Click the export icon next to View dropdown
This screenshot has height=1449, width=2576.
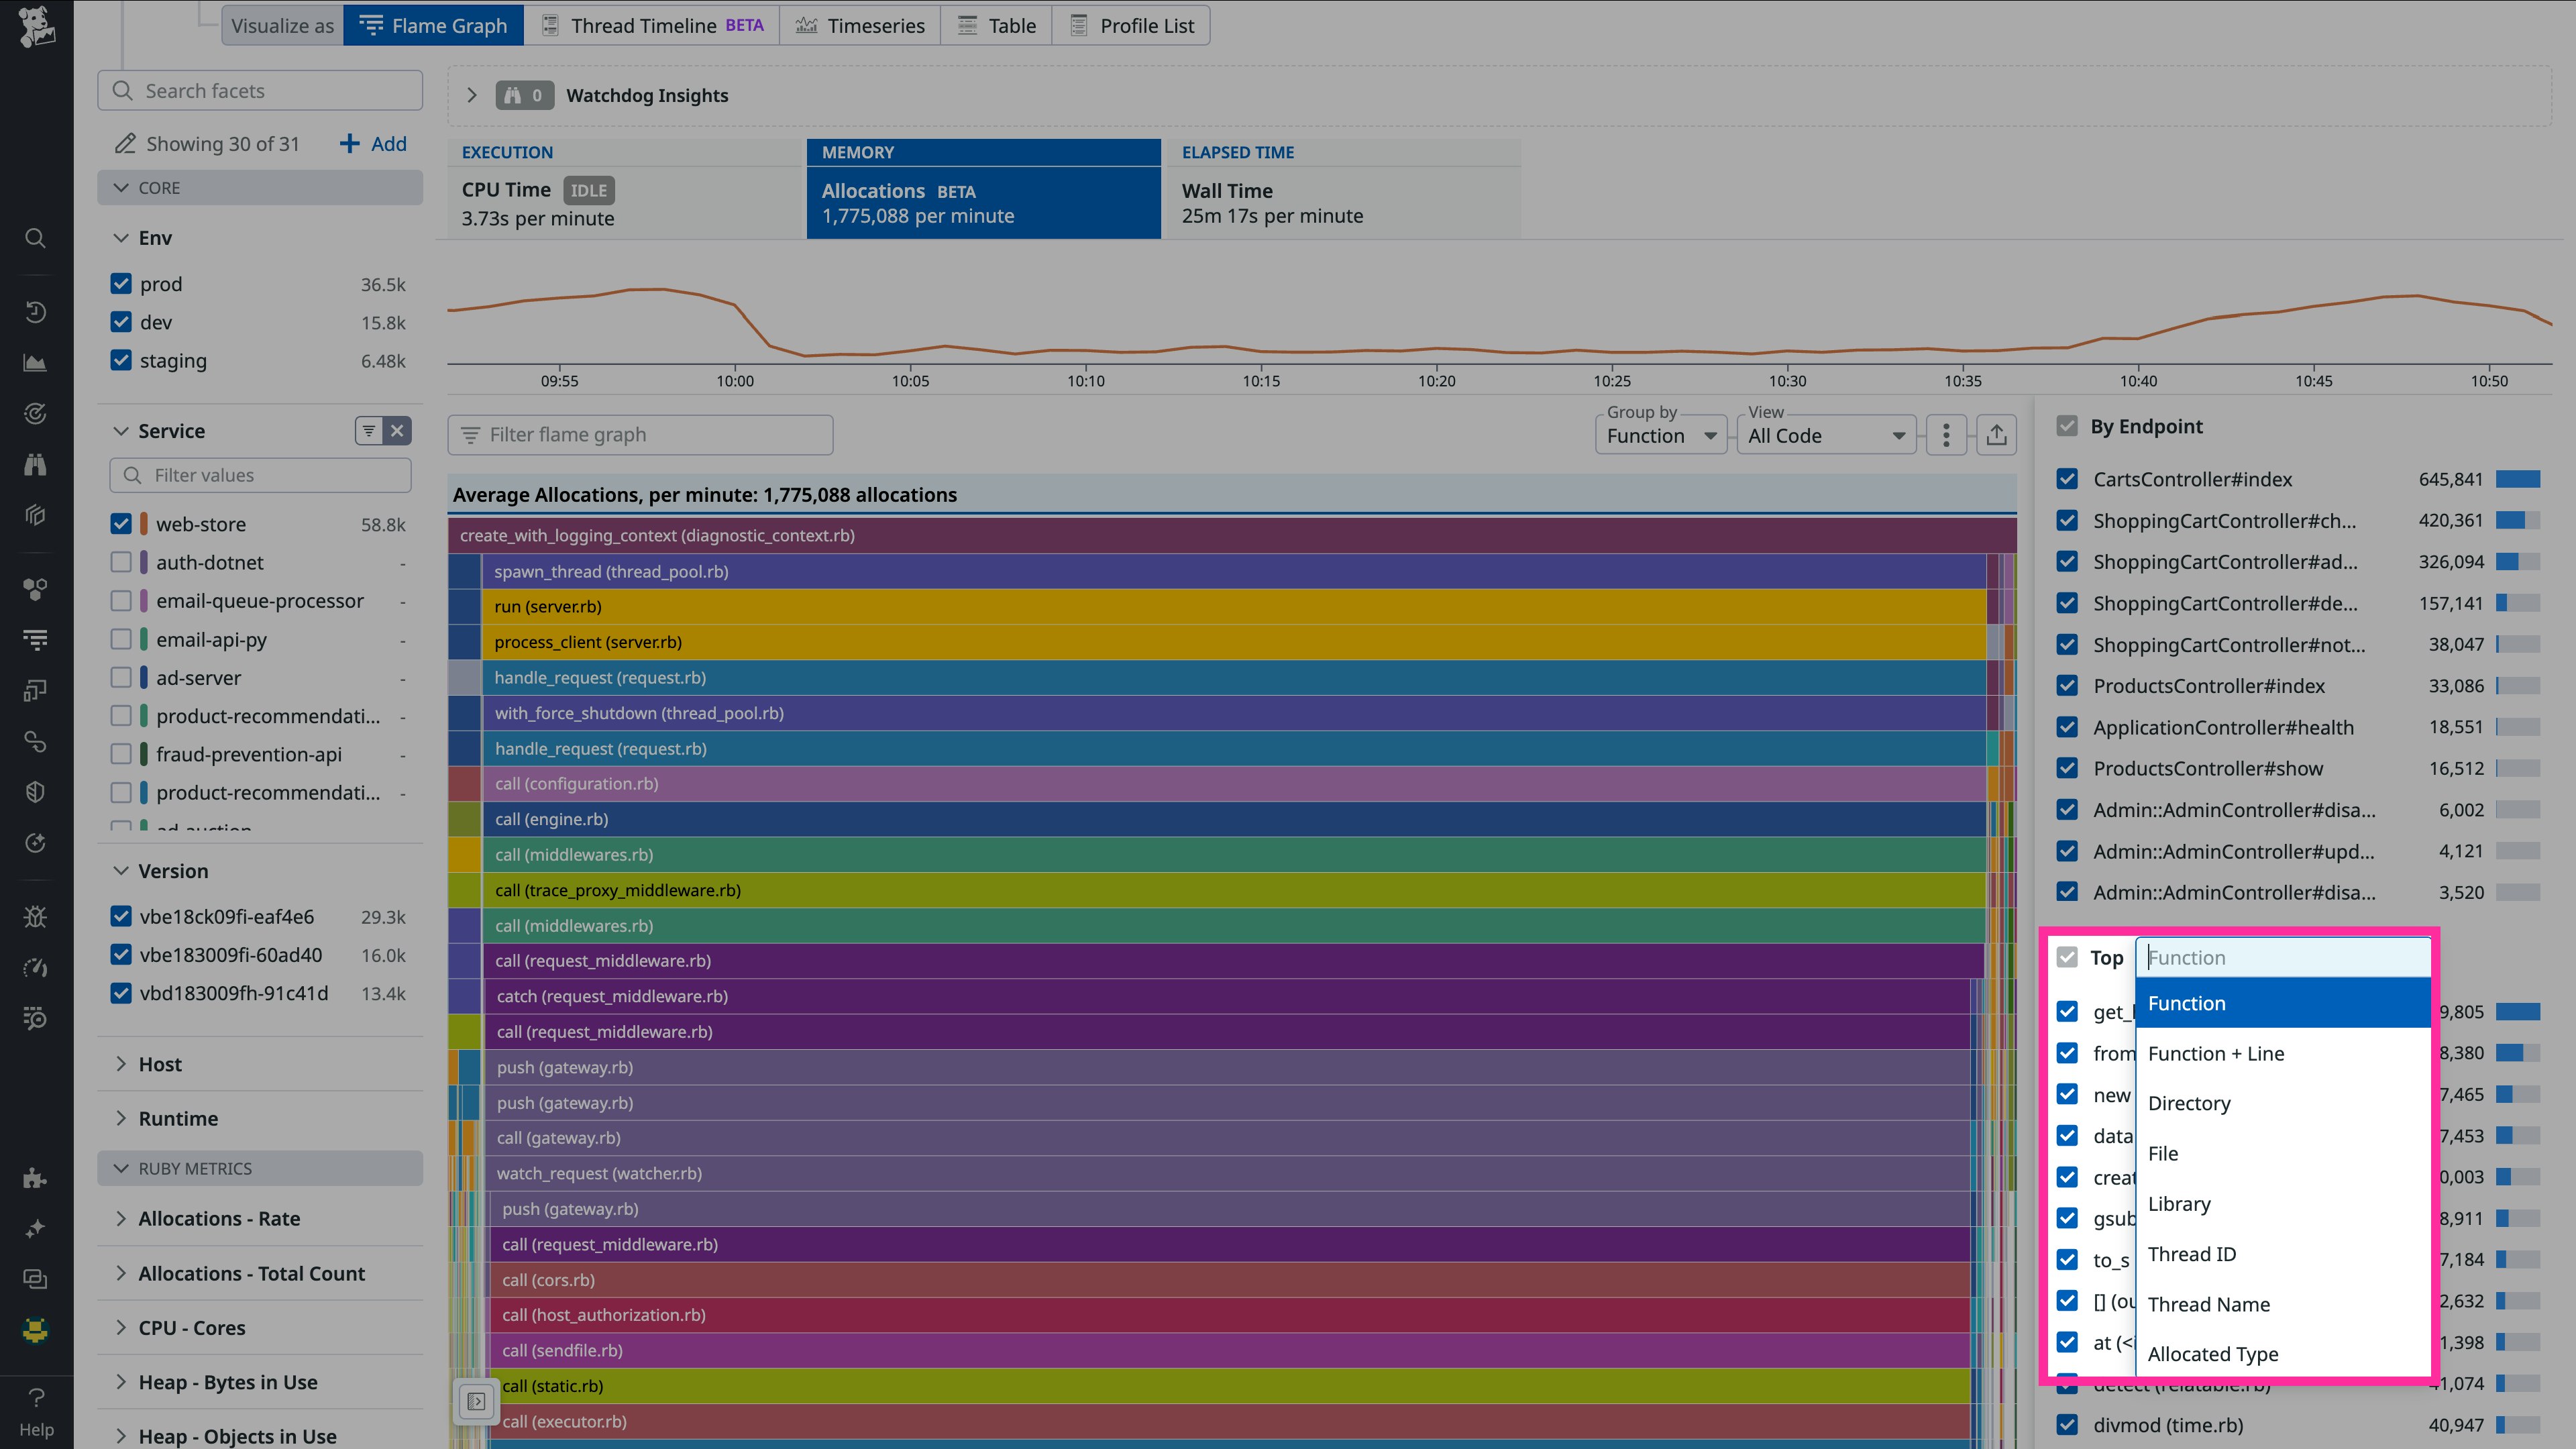[x=1996, y=435]
